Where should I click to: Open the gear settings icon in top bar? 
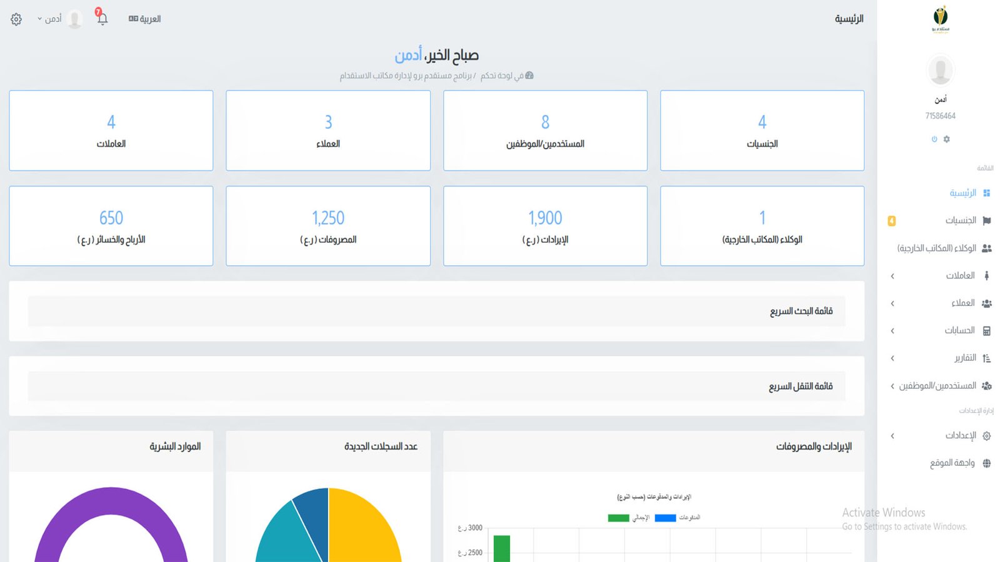click(16, 19)
